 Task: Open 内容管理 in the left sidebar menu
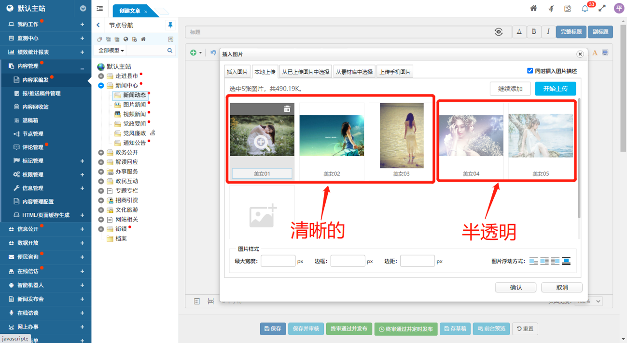pos(29,66)
